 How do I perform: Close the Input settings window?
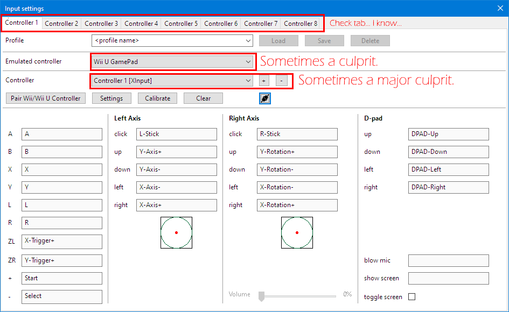coord(500,8)
